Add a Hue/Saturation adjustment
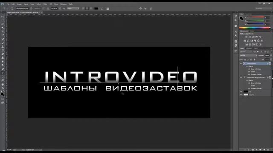 245,41
